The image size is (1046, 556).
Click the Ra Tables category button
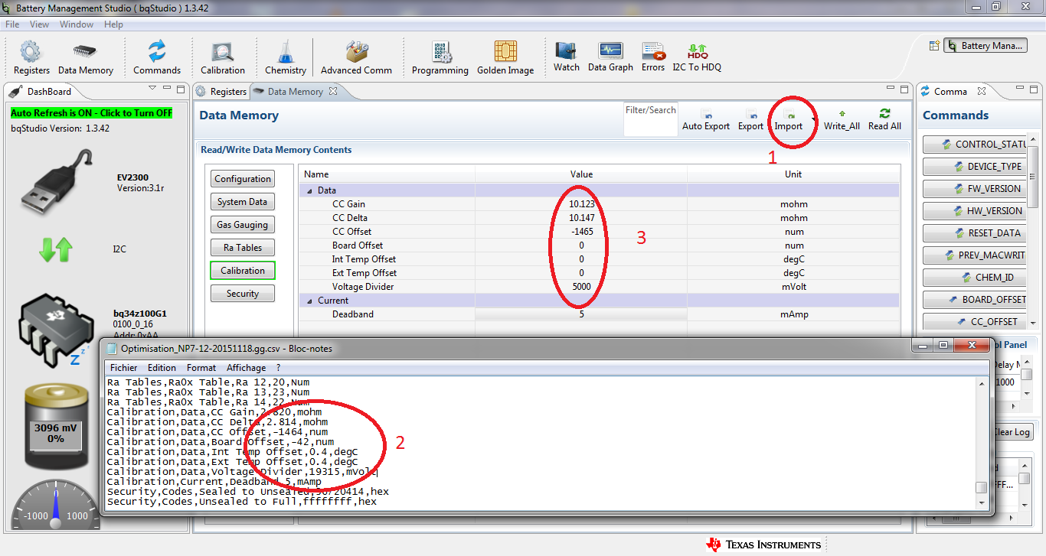[x=243, y=248]
